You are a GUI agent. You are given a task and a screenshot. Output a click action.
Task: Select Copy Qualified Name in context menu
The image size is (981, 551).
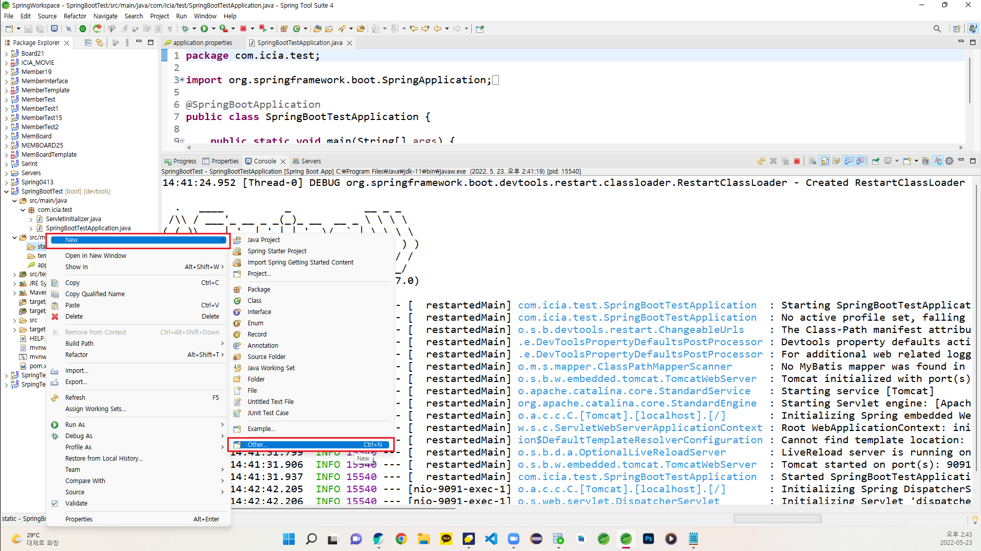coord(138,294)
